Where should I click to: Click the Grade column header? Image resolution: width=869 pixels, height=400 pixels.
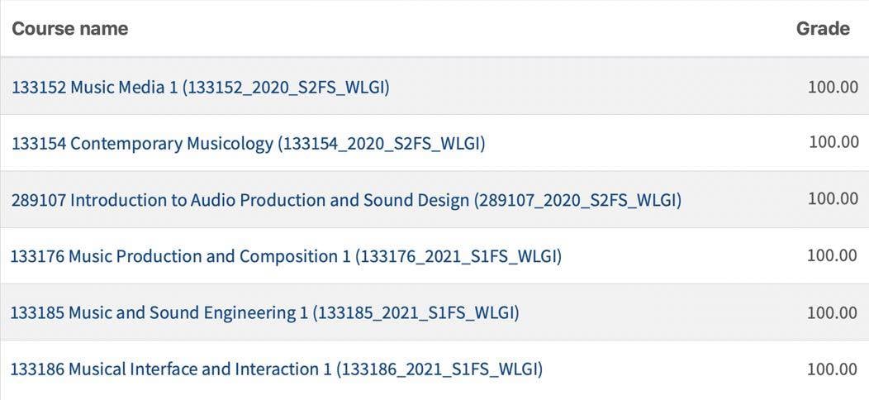click(823, 28)
